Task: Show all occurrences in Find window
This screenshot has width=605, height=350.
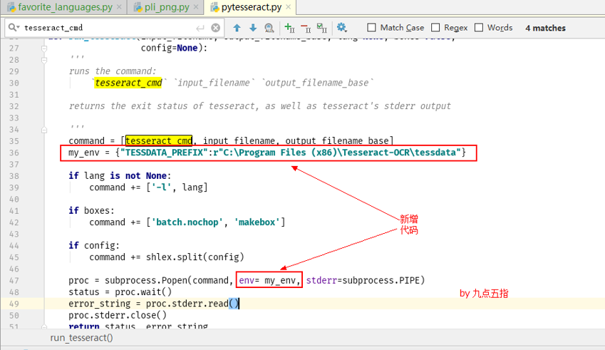Action: [x=269, y=28]
